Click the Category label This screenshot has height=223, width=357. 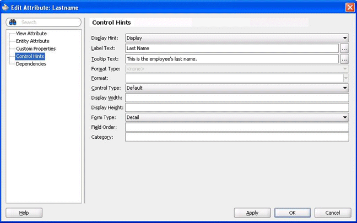[102, 137]
